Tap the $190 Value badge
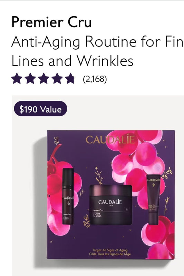Image resolution: width=184 pixels, height=276 pixels. (x=40, y=109)
